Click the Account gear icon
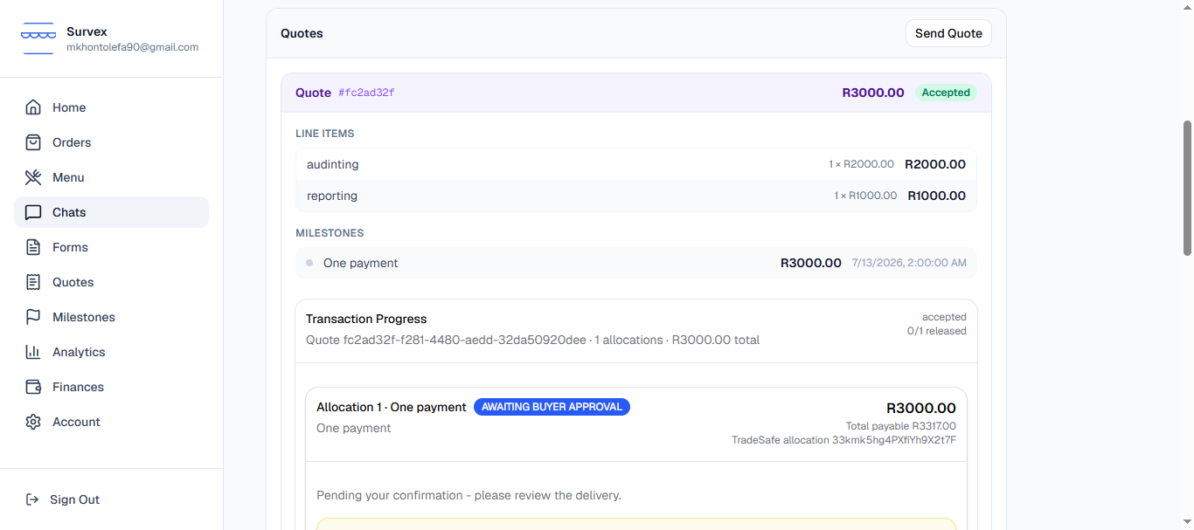This screenshot has height=530, width=1194. 33,422
